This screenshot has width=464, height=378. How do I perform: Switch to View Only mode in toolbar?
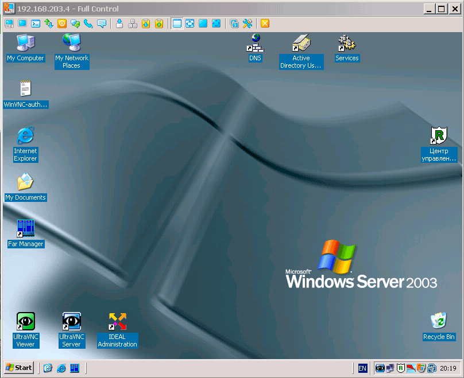(22, 24)
